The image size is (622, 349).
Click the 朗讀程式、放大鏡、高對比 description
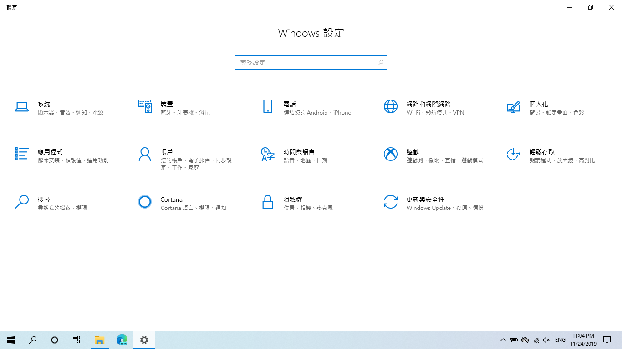pos(562,160)
